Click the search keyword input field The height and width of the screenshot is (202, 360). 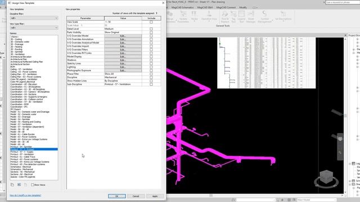342,2
